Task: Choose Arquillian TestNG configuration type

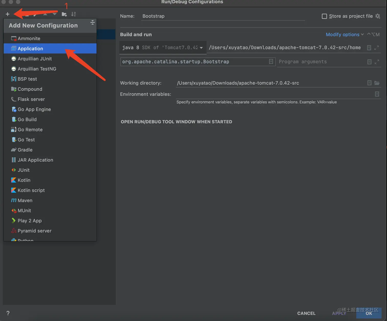Action: (50, 69)
